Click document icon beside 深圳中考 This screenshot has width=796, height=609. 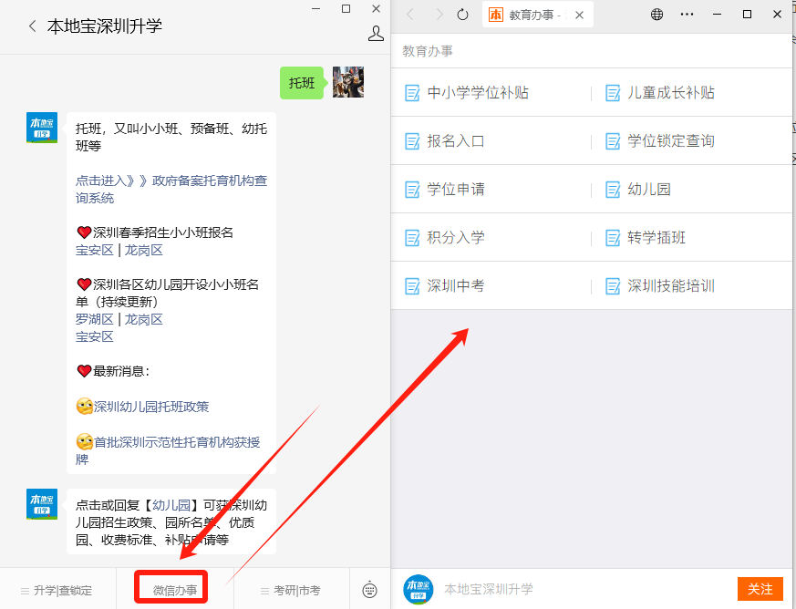coord(412,286)
